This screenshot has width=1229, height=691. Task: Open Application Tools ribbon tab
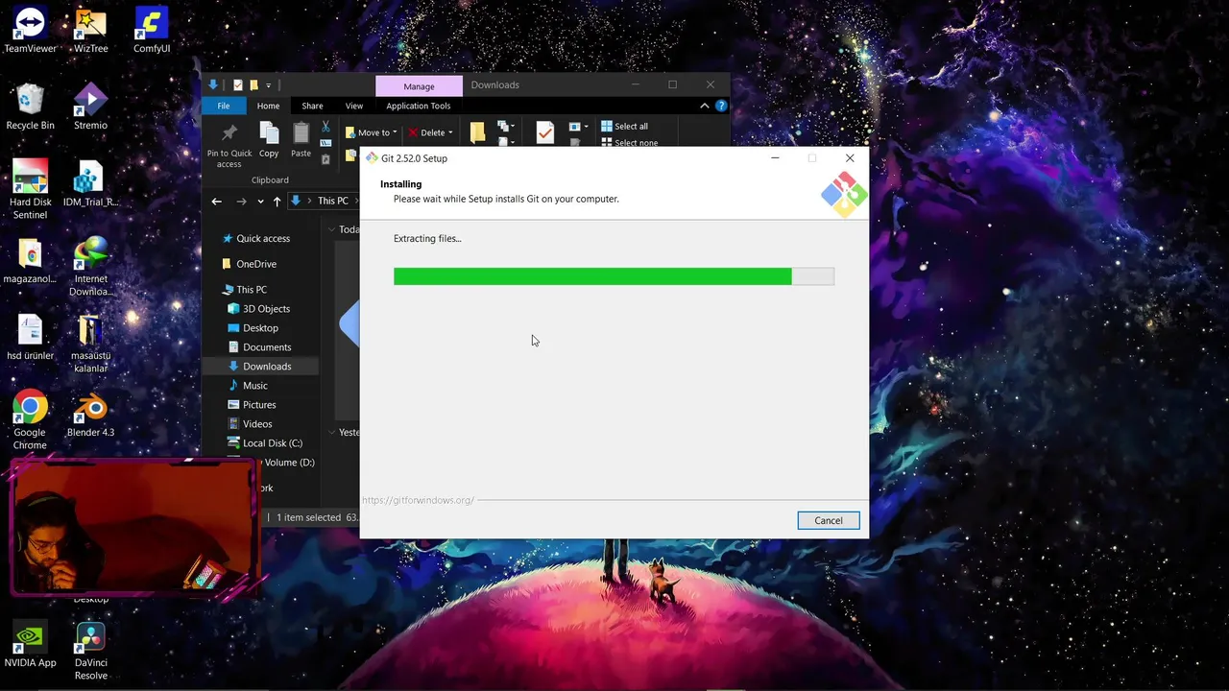pyautogui.click(x=419, y=106)
